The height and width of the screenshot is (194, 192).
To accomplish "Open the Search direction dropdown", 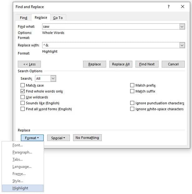I will point(53,78).
